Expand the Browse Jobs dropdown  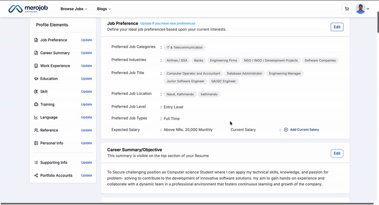click(73, 9)
